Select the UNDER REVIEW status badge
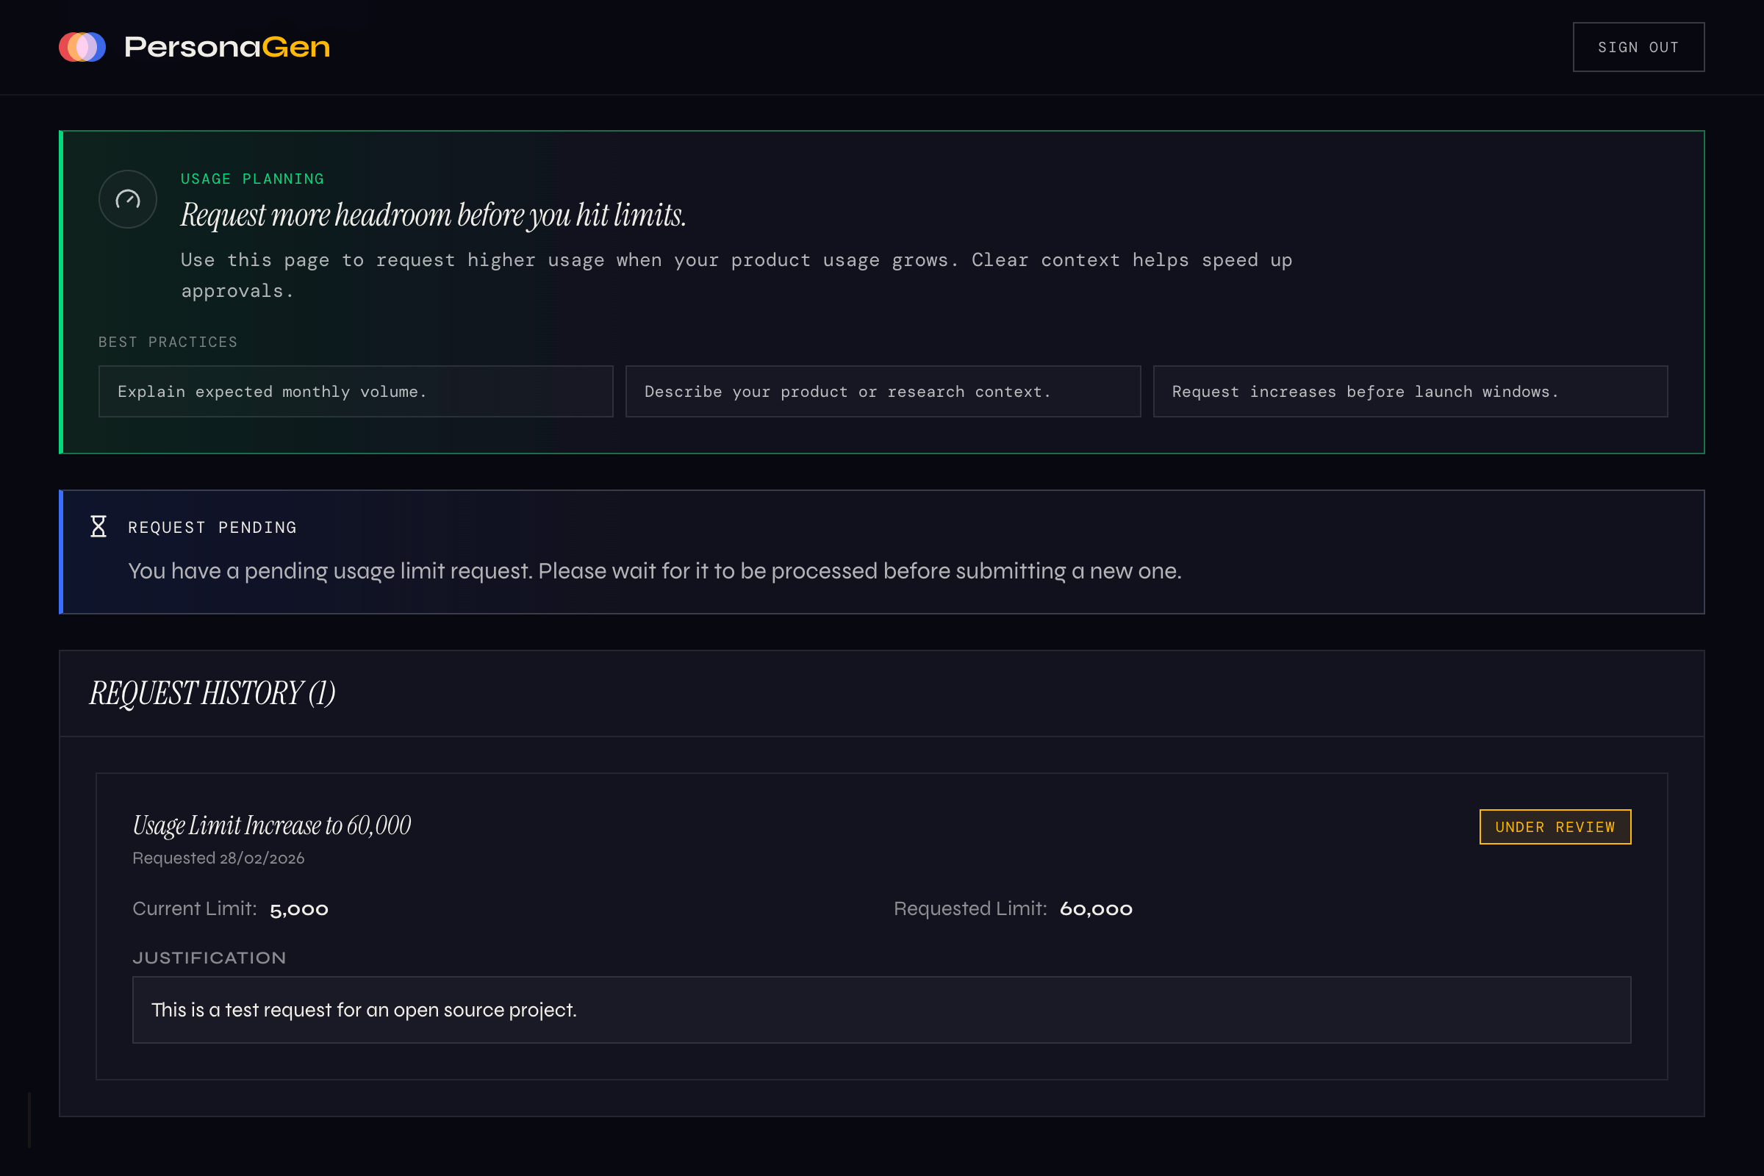Viewport: 1764px width, 1176px height. (1555, 826)
